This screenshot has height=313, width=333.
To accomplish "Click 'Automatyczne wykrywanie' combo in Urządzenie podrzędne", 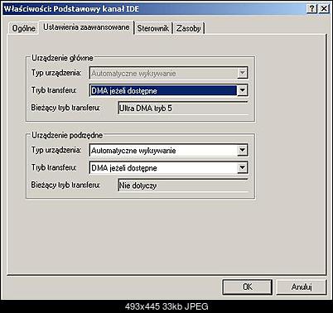I will pyautogui.click(x=169, y=151).
